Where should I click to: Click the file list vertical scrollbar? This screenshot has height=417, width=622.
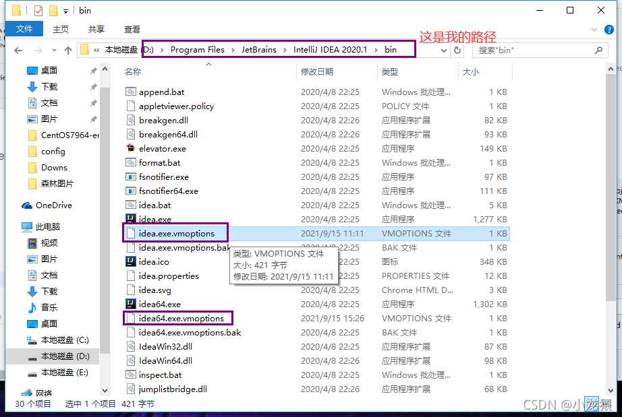click(x=611, y=188)
